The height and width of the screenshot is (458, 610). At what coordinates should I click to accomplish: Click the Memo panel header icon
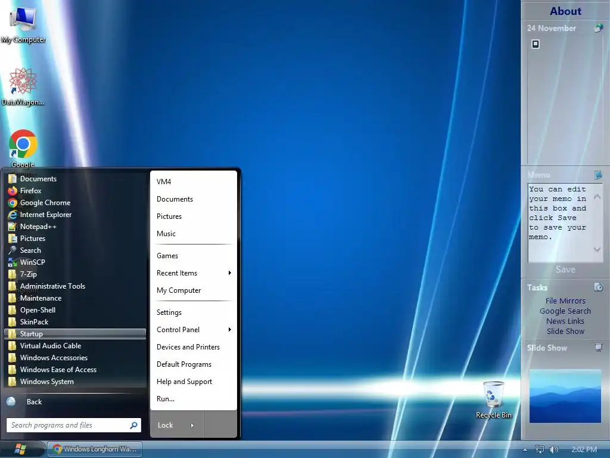[x=598, y=175]
